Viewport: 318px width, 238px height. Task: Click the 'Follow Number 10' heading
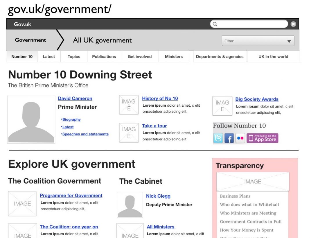[x=239, y=126]
